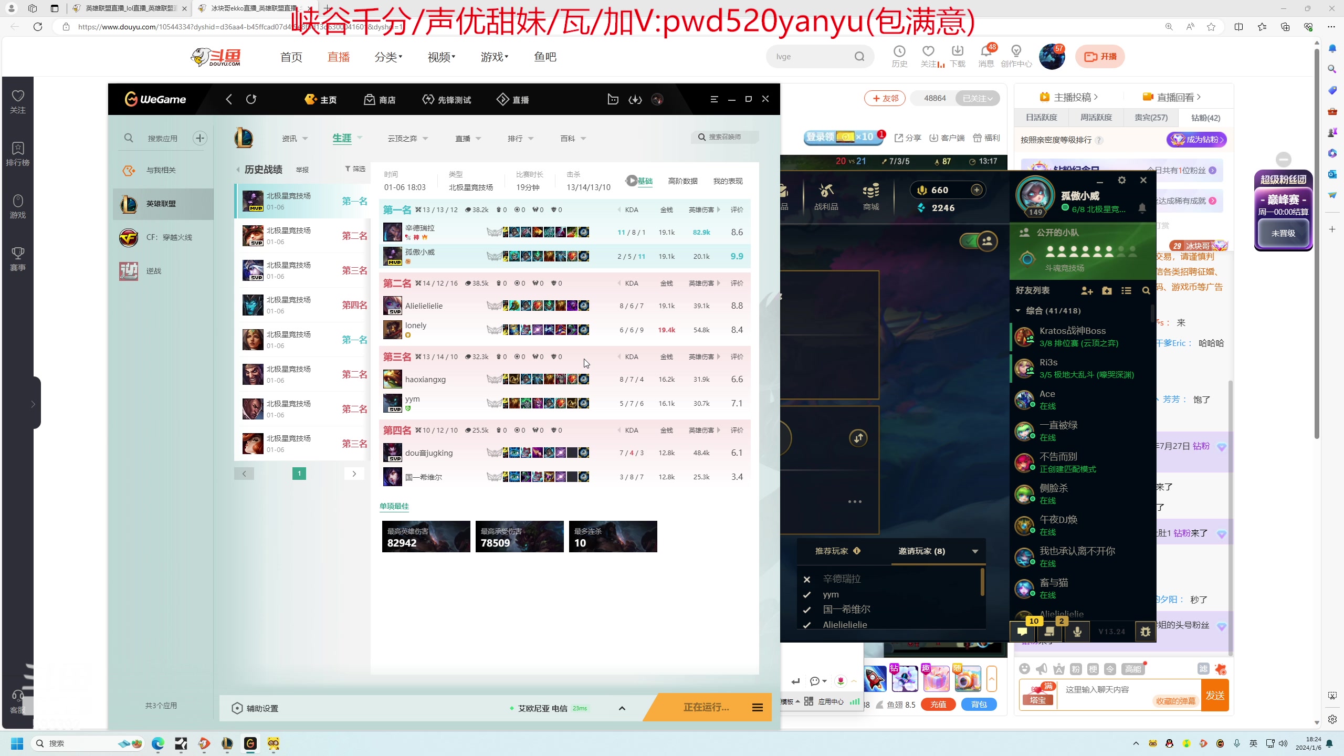The width and height of the screenshot is (1344, 756).
Task: Click the 最高英雄伤害 82942 thumbnail
Action: [x=426, y=537]
